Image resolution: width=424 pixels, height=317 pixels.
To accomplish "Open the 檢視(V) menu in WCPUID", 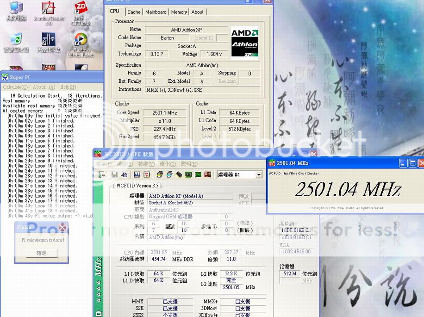I will pyautogui.click(x=146, y=164).
